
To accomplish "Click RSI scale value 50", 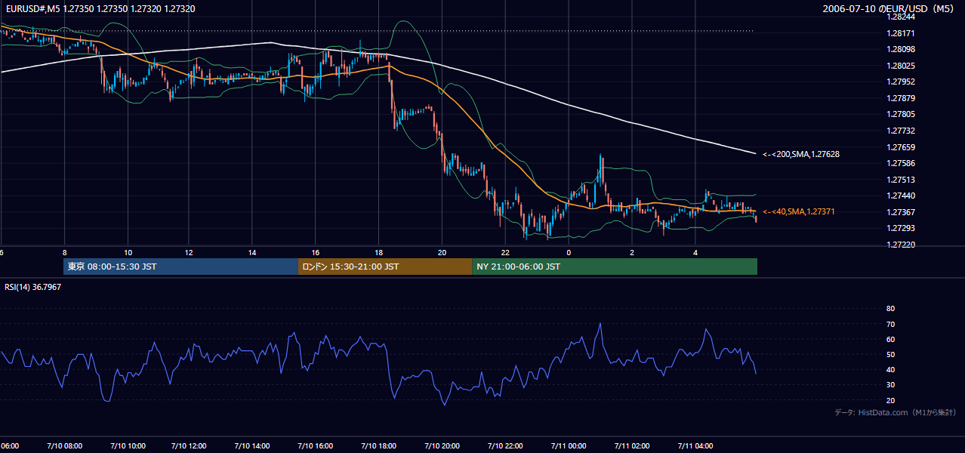I will point(890,354).
